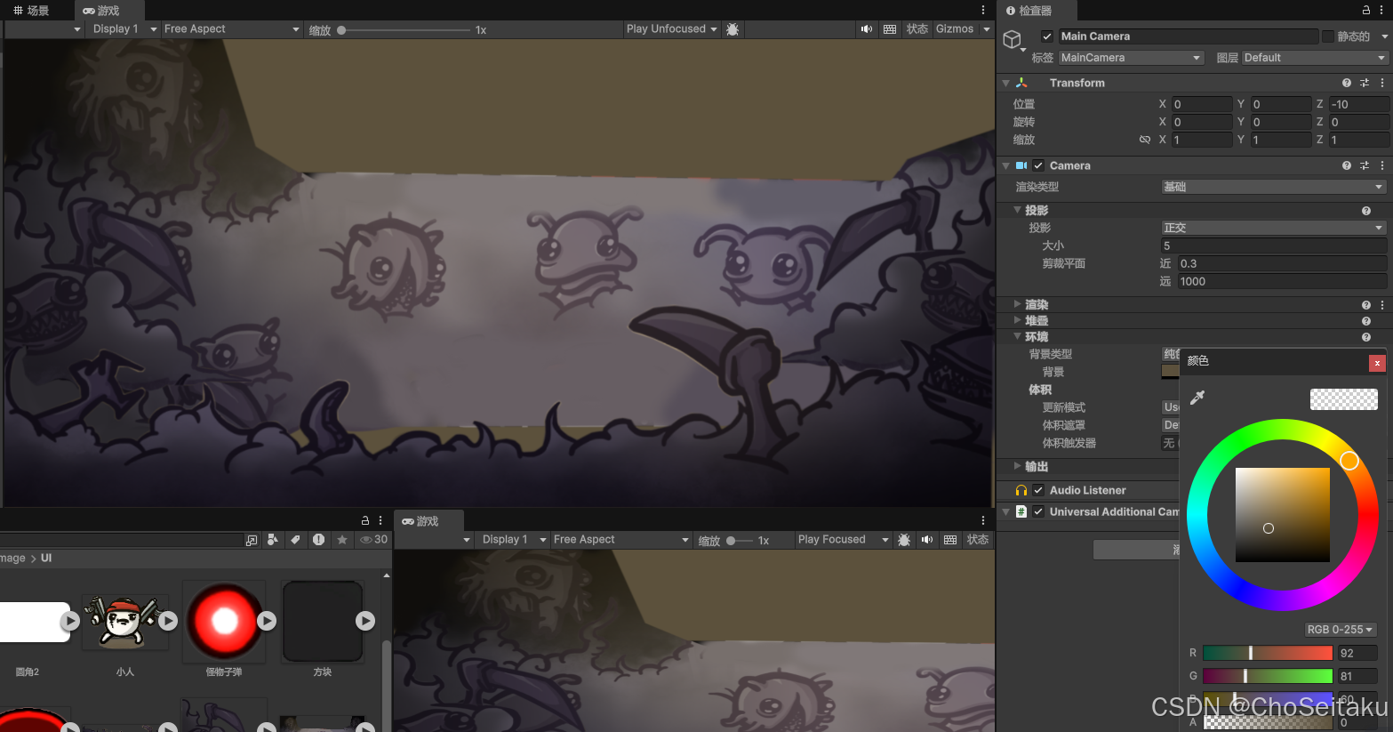Collapse the Transform component
1393x732 pixels.
click(1006, 83)
